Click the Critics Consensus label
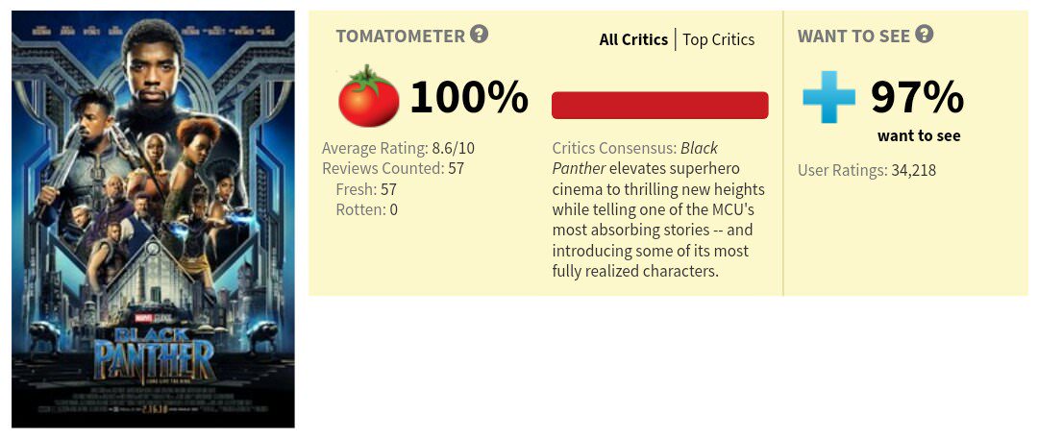1038x438 pixels. pos(614,149)
